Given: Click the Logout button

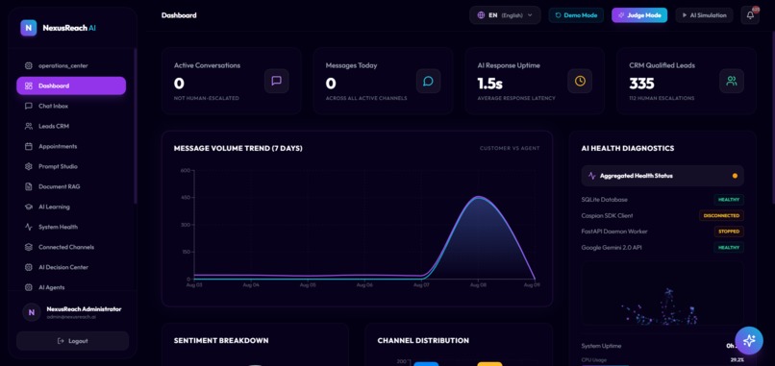Looking at the screenshot, I should coord(73,341).
